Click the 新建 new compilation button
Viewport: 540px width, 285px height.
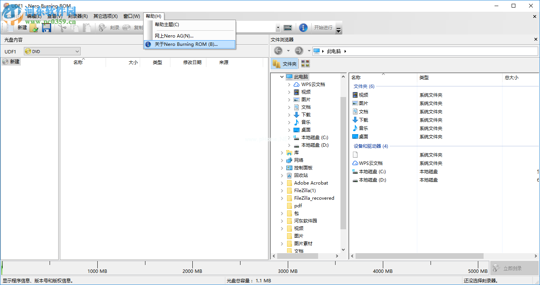[x=17, y=28]
